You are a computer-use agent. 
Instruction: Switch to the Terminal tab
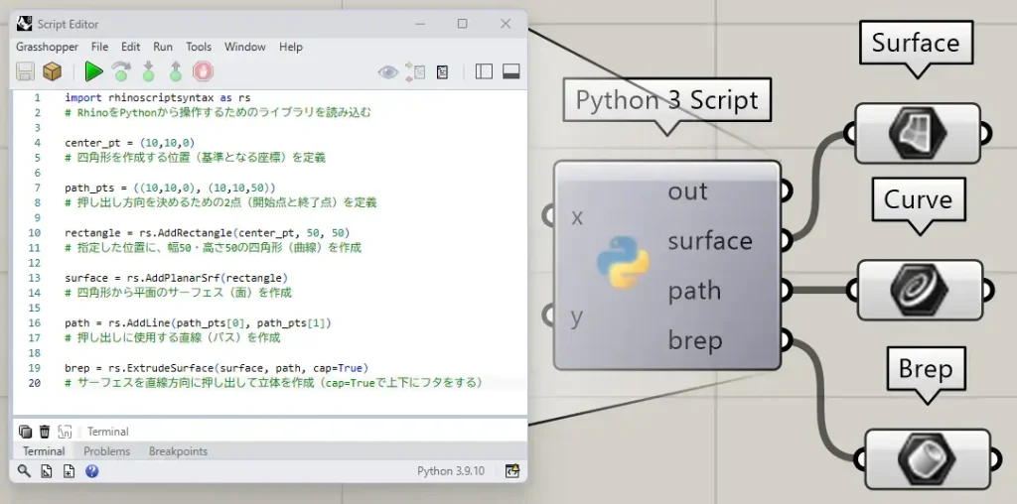(x=44, y=451)
